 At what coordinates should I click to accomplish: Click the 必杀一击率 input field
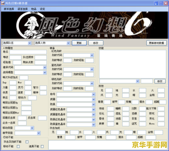[22, 123]
